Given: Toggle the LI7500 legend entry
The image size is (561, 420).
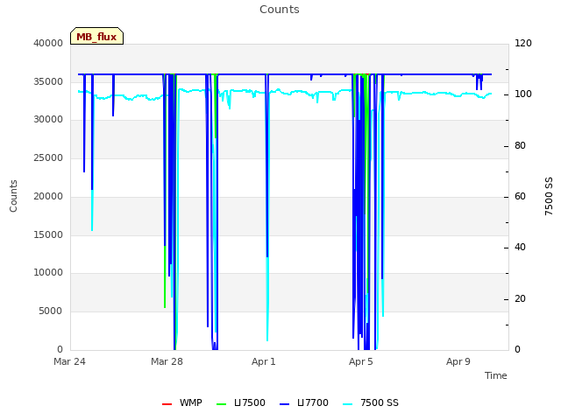Looking at the screenshot, I should [241, 402].
